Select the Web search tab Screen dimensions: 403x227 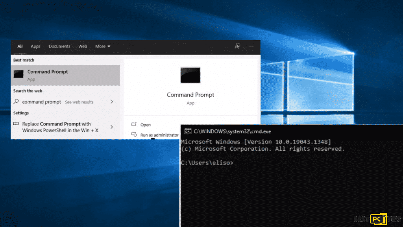point(83,46)
